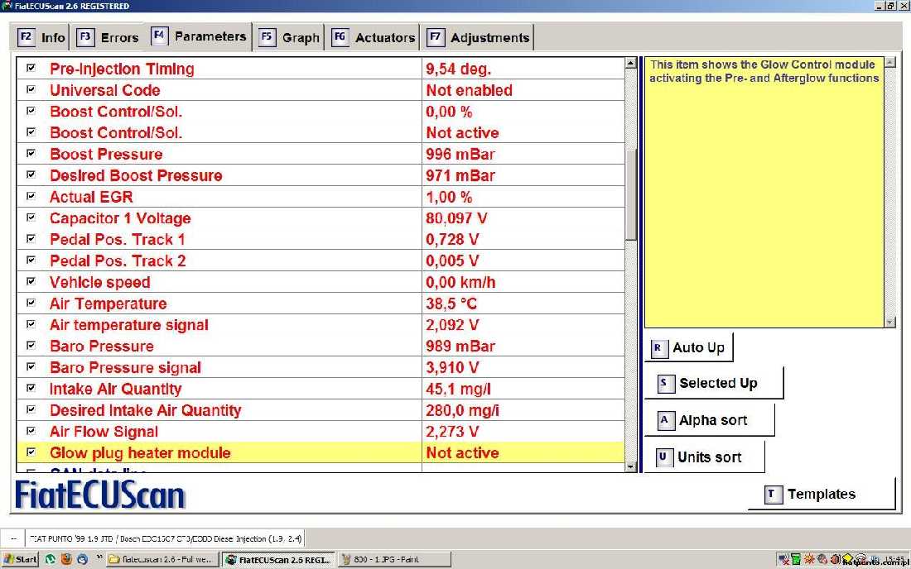
Task: Uncheck Glow plug heater module checkbox
Action: click(31, 452)
